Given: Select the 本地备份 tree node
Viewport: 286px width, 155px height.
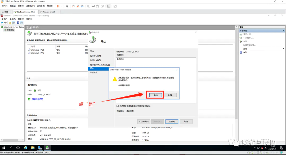Looking at the screenshot, I should pos(10,30).
